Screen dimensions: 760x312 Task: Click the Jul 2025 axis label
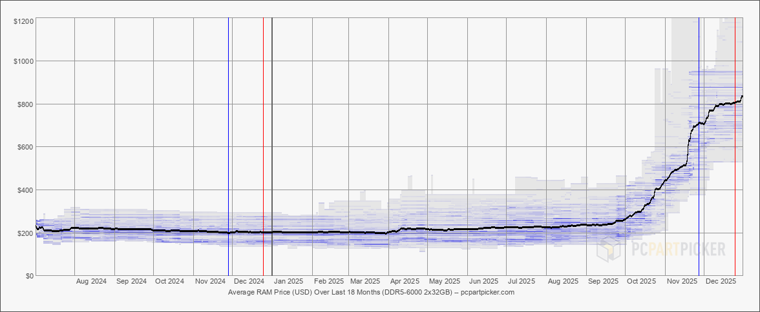point(522,281)
